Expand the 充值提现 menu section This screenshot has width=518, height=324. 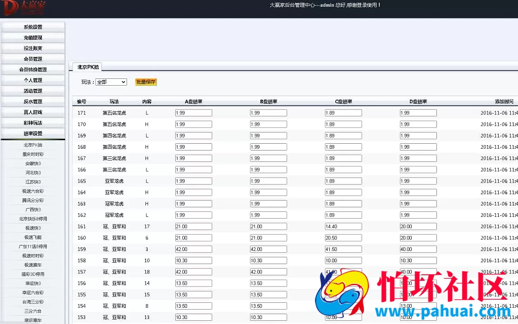click(33, 38)
